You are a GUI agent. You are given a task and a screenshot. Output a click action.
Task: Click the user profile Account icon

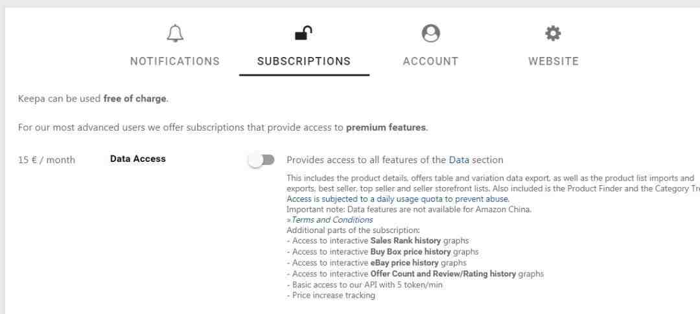pos(430,34)
